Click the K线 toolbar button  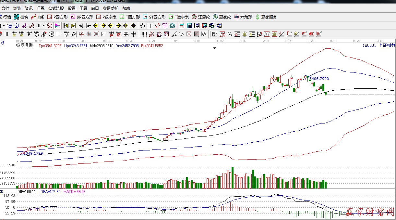tap(38, 17)
